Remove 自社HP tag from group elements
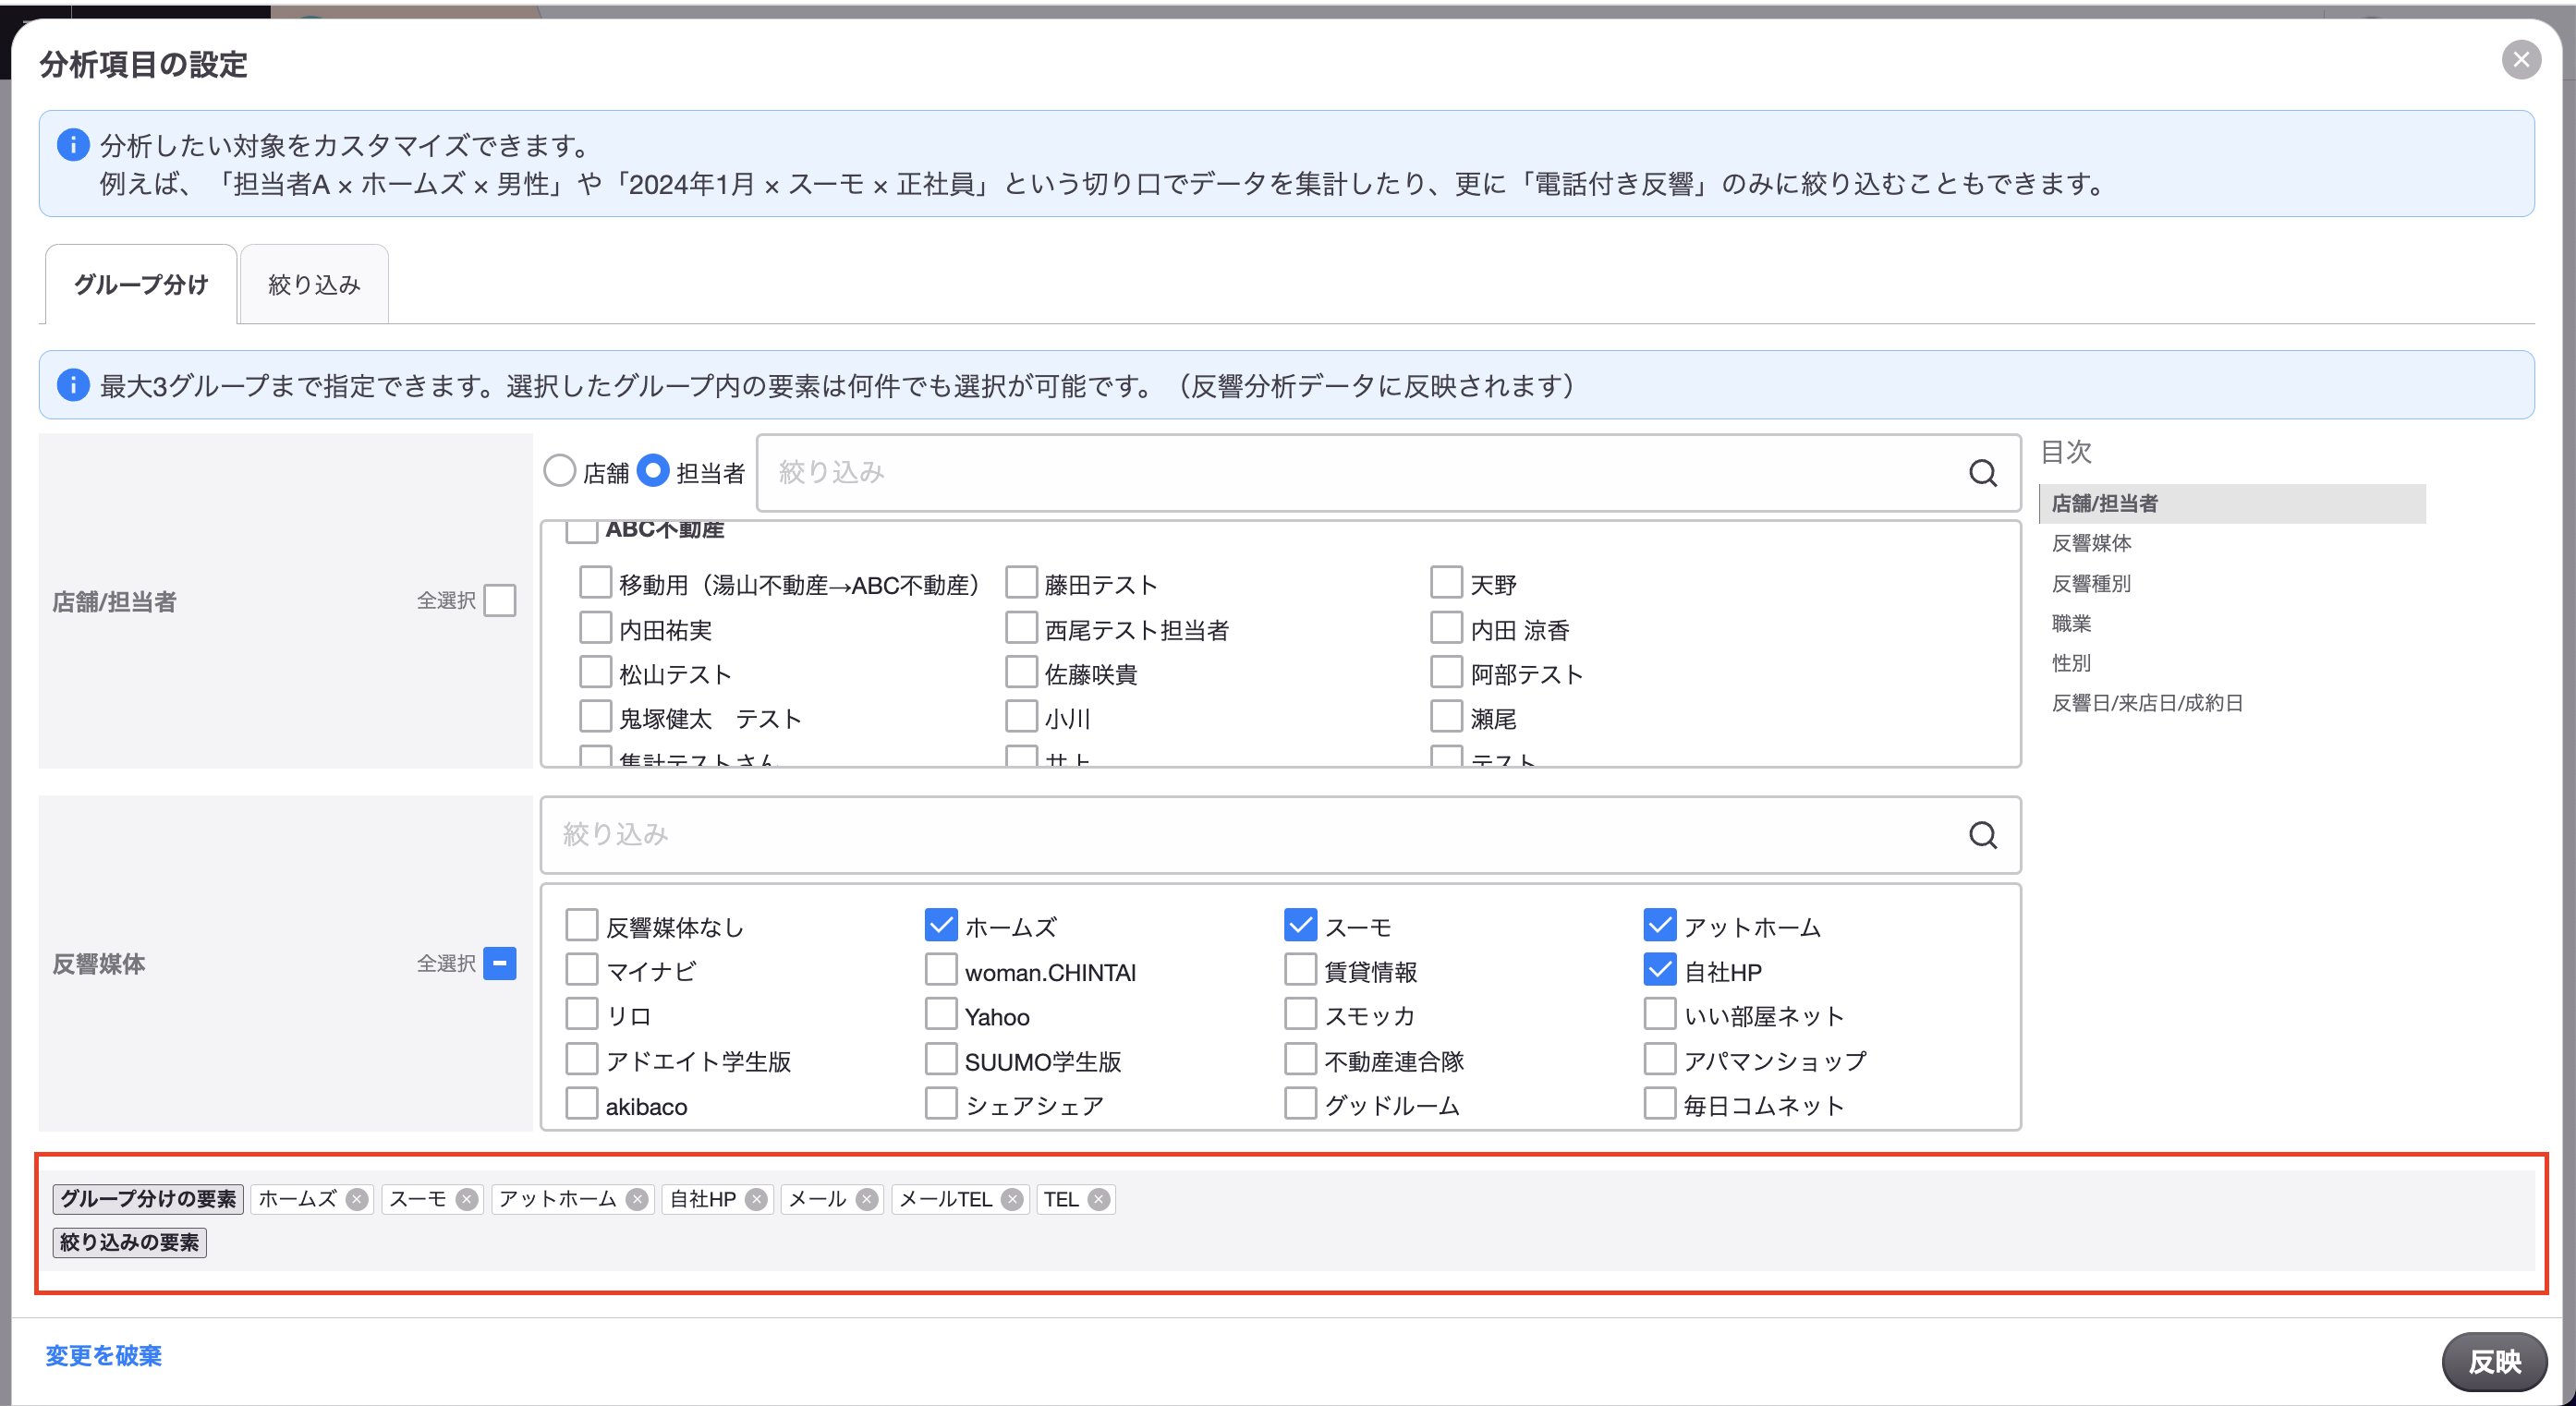Viewport: 2576px width, 1406px height. 756,1199
